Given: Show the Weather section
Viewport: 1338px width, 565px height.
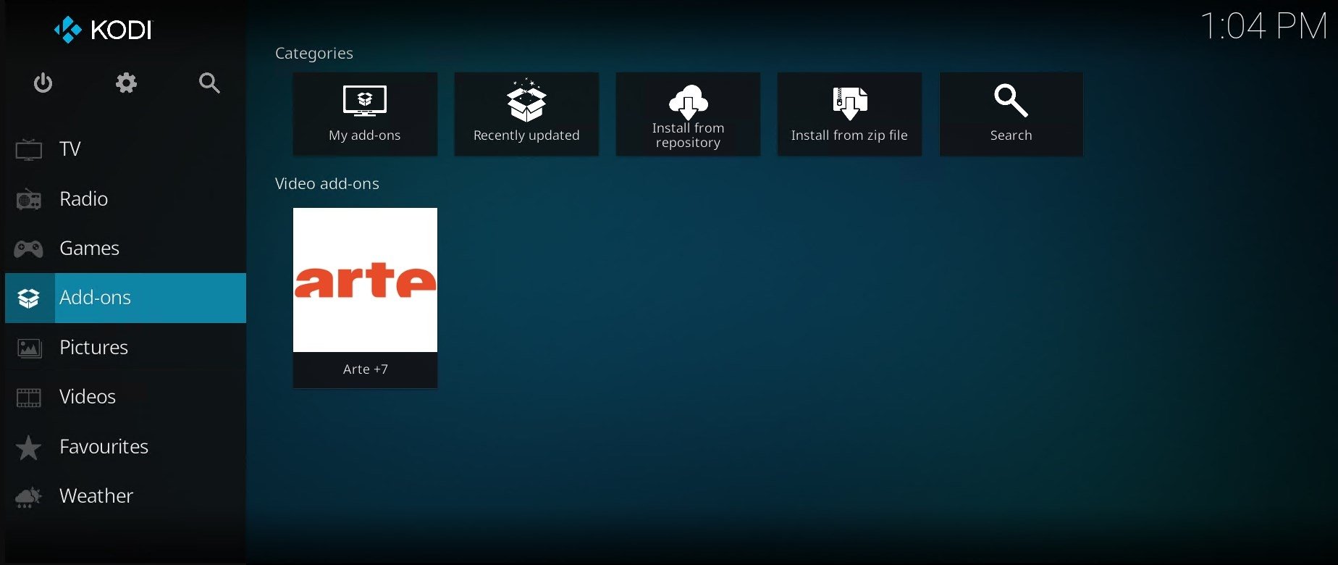Looking at the screenshot, I should coord(125,496).
